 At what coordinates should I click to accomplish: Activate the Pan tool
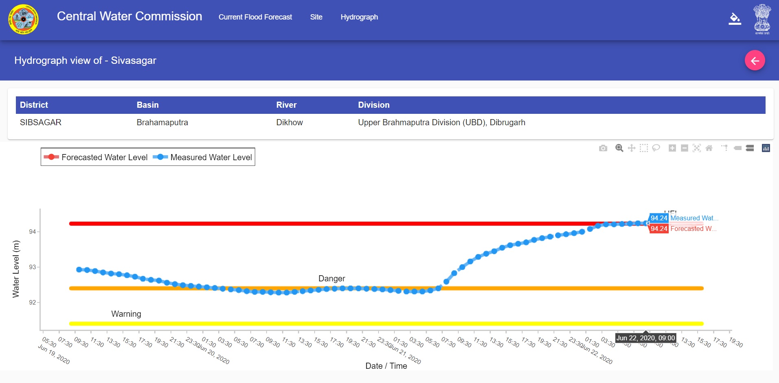tap(631, 148)
